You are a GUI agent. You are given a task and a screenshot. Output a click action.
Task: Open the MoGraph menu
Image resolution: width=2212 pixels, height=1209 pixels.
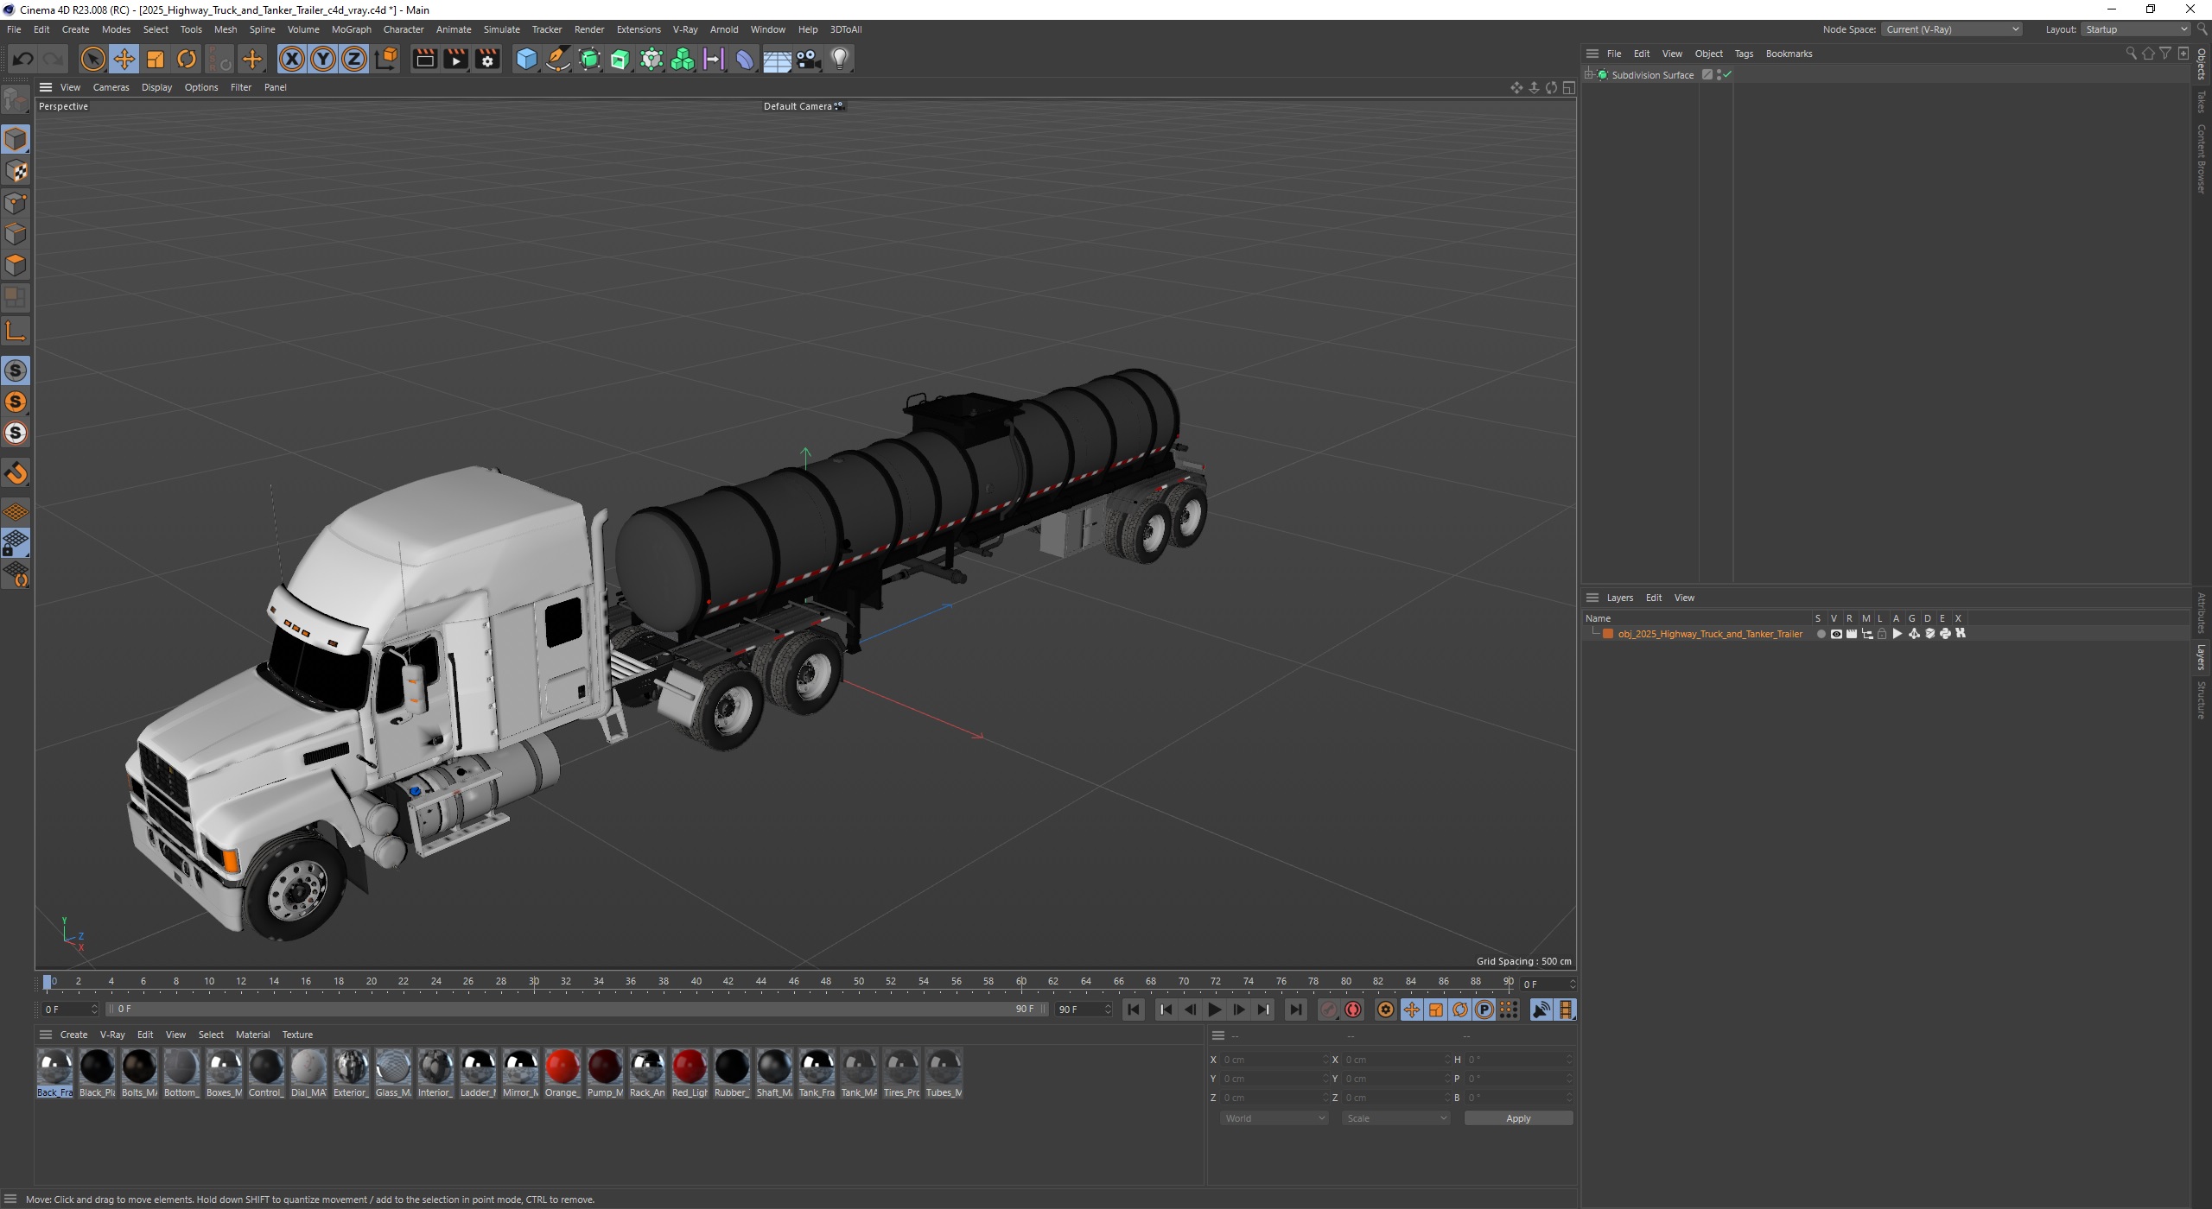click(351, 29)
